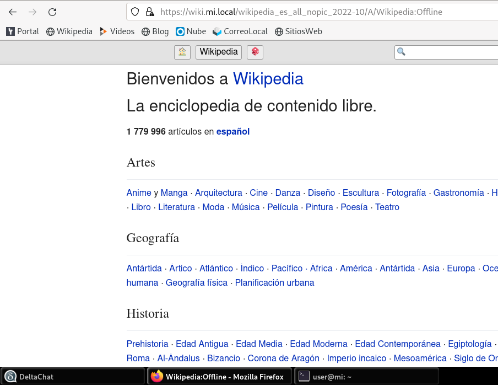The height and width of the screenshot is (385, 498).
Task: Reload the current page
Action: pyautogui.click(x=52, y=12)
